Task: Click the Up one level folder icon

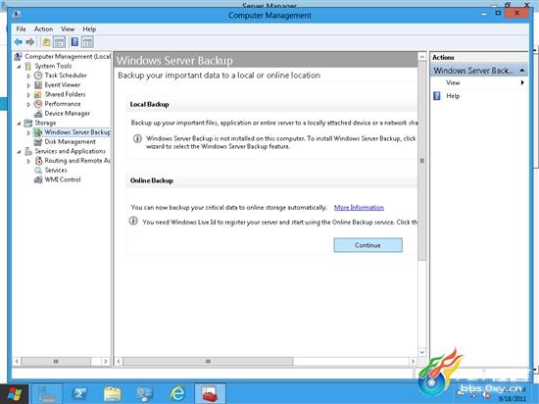Action: coord(46,42)
